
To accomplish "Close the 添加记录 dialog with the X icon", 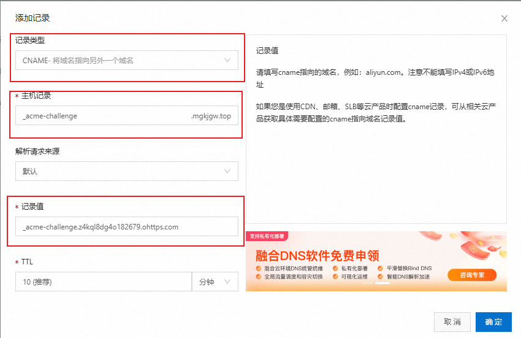I will 504,19.
